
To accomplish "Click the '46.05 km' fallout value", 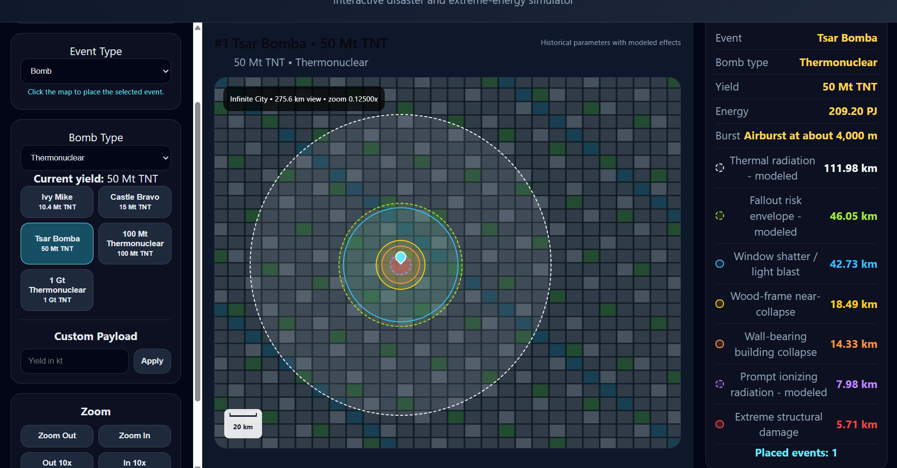I will [x=853, y=216].
